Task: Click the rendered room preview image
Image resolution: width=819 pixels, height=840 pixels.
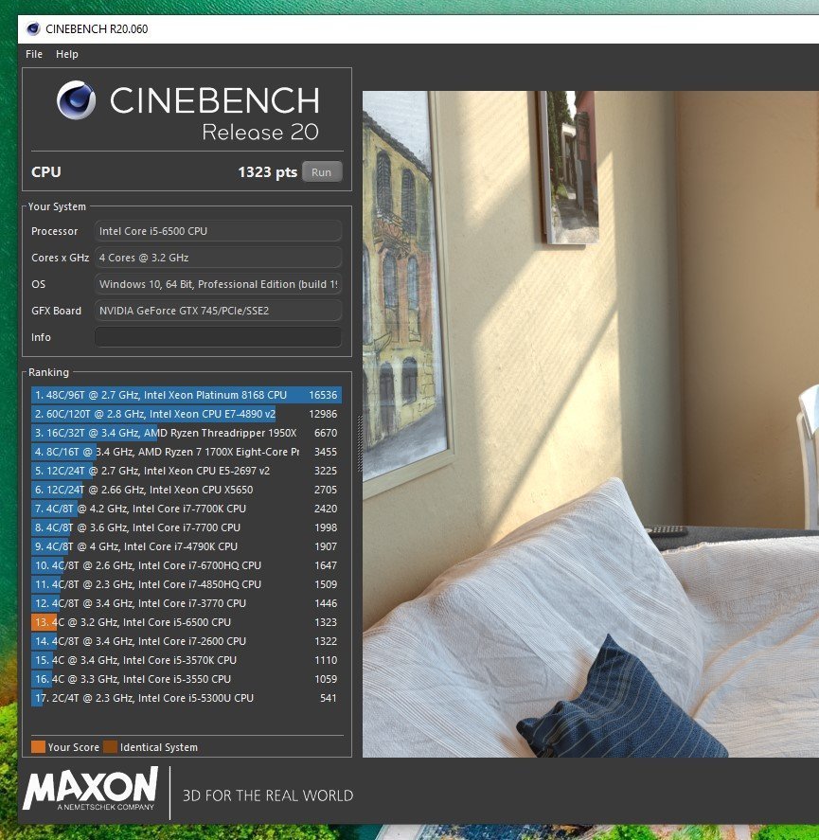Action: tap(591, 423)
